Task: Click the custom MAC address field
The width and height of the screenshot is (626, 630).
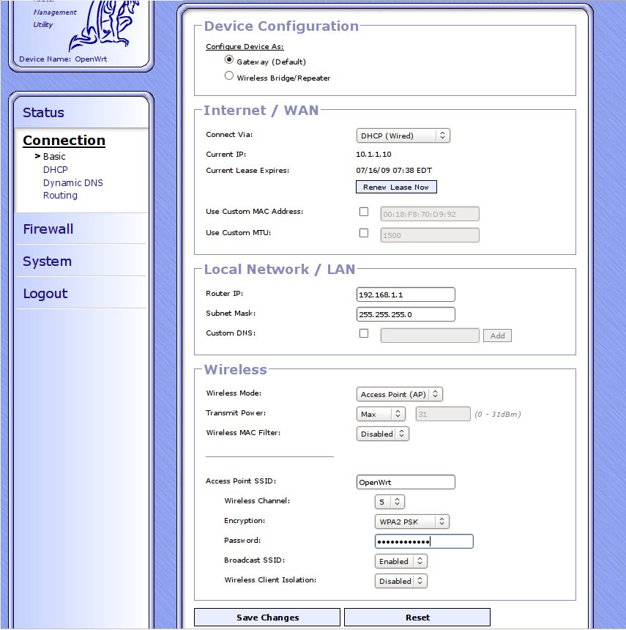Action: pyautogui.click(x=430, y=214)
